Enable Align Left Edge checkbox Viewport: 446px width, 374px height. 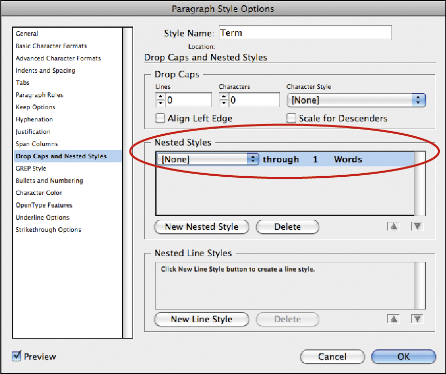click(160, 118)
